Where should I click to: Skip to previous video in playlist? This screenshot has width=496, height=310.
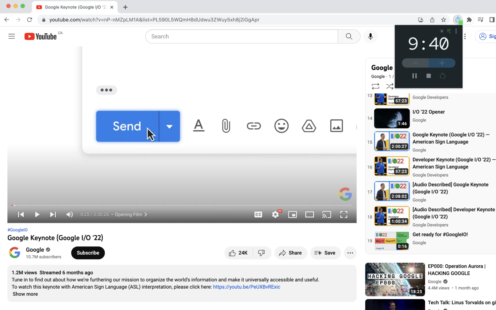click(21, 214)
